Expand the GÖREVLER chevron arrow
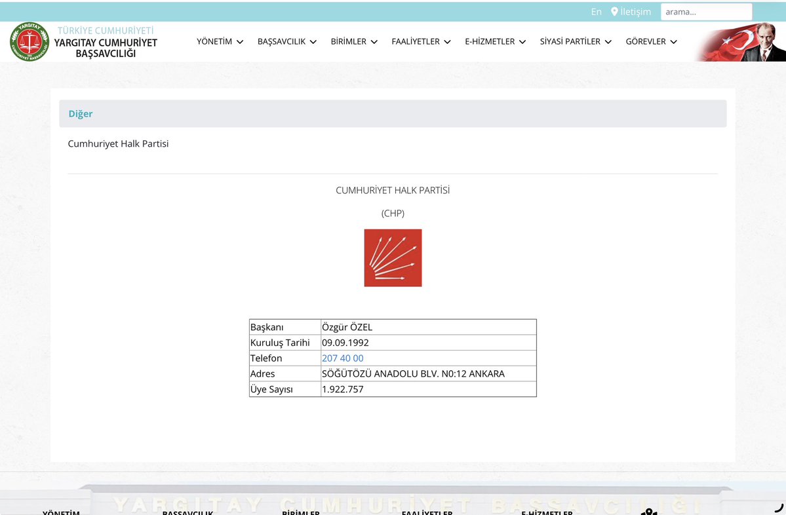 [x=674, y=42]
